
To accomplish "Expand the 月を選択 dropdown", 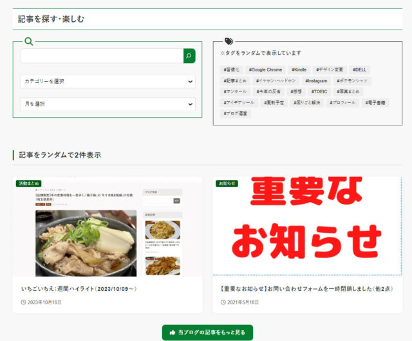I will pyautogui.click(x=108, y=104).
